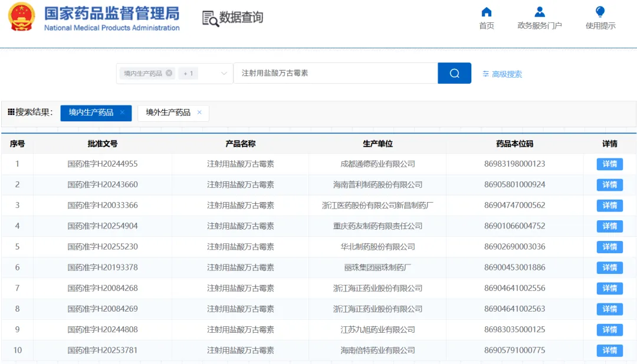The image size is (637, 364).
Task: Switch to 境外生产药品 results tab
Action: pos(168,112)
